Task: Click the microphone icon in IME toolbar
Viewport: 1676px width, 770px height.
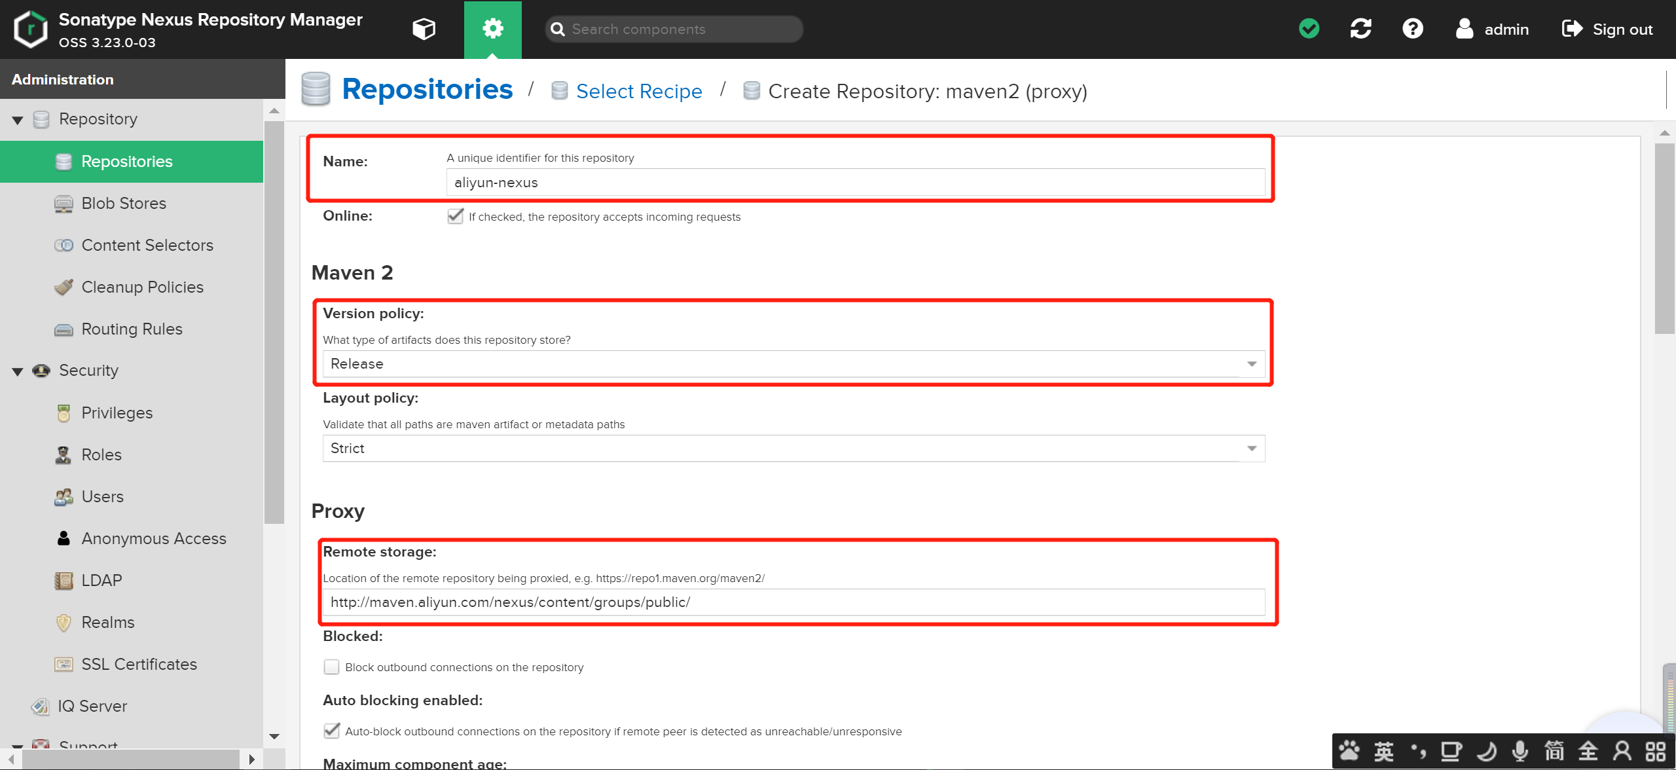Action: click(x=1520, y=751)
